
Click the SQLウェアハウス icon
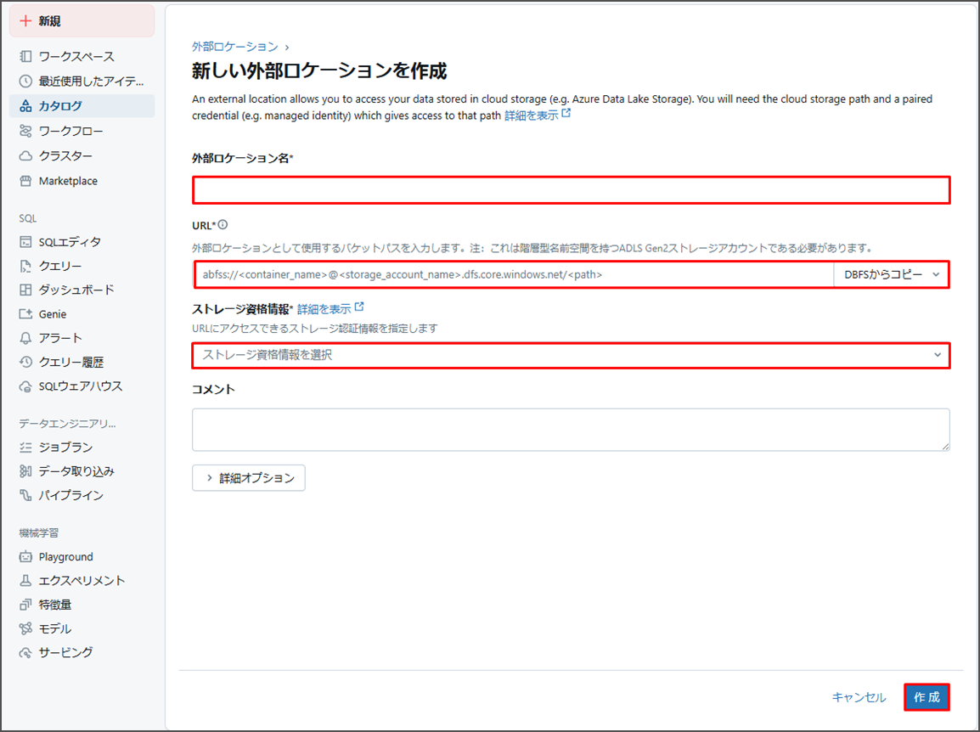(x=25, y=386)
